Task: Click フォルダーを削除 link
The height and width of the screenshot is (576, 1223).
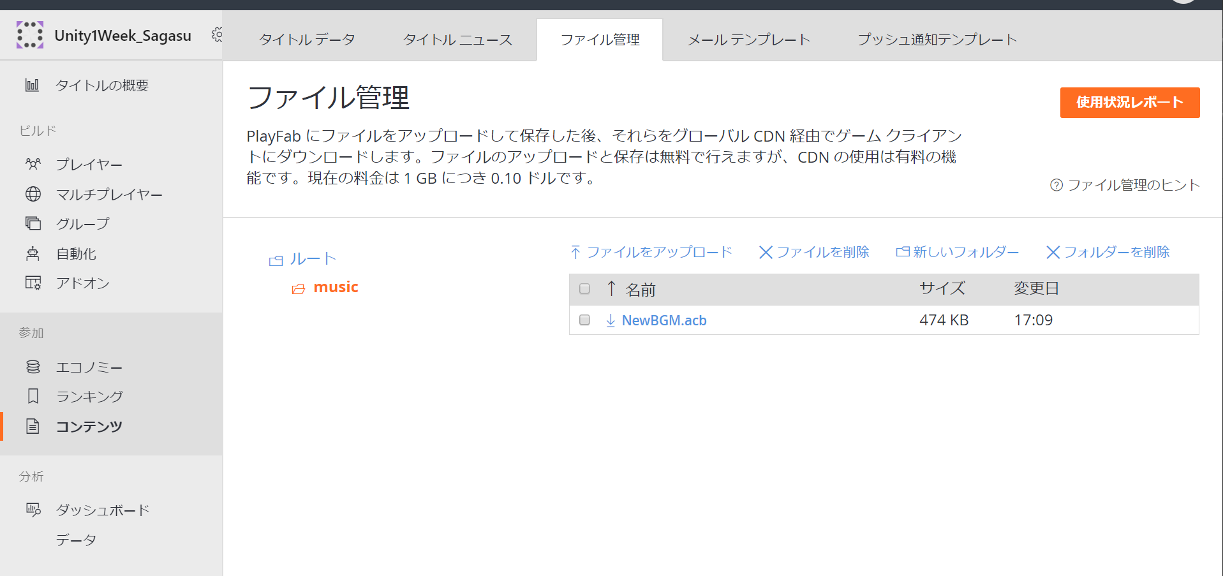Action: [x=1108, y=252]
